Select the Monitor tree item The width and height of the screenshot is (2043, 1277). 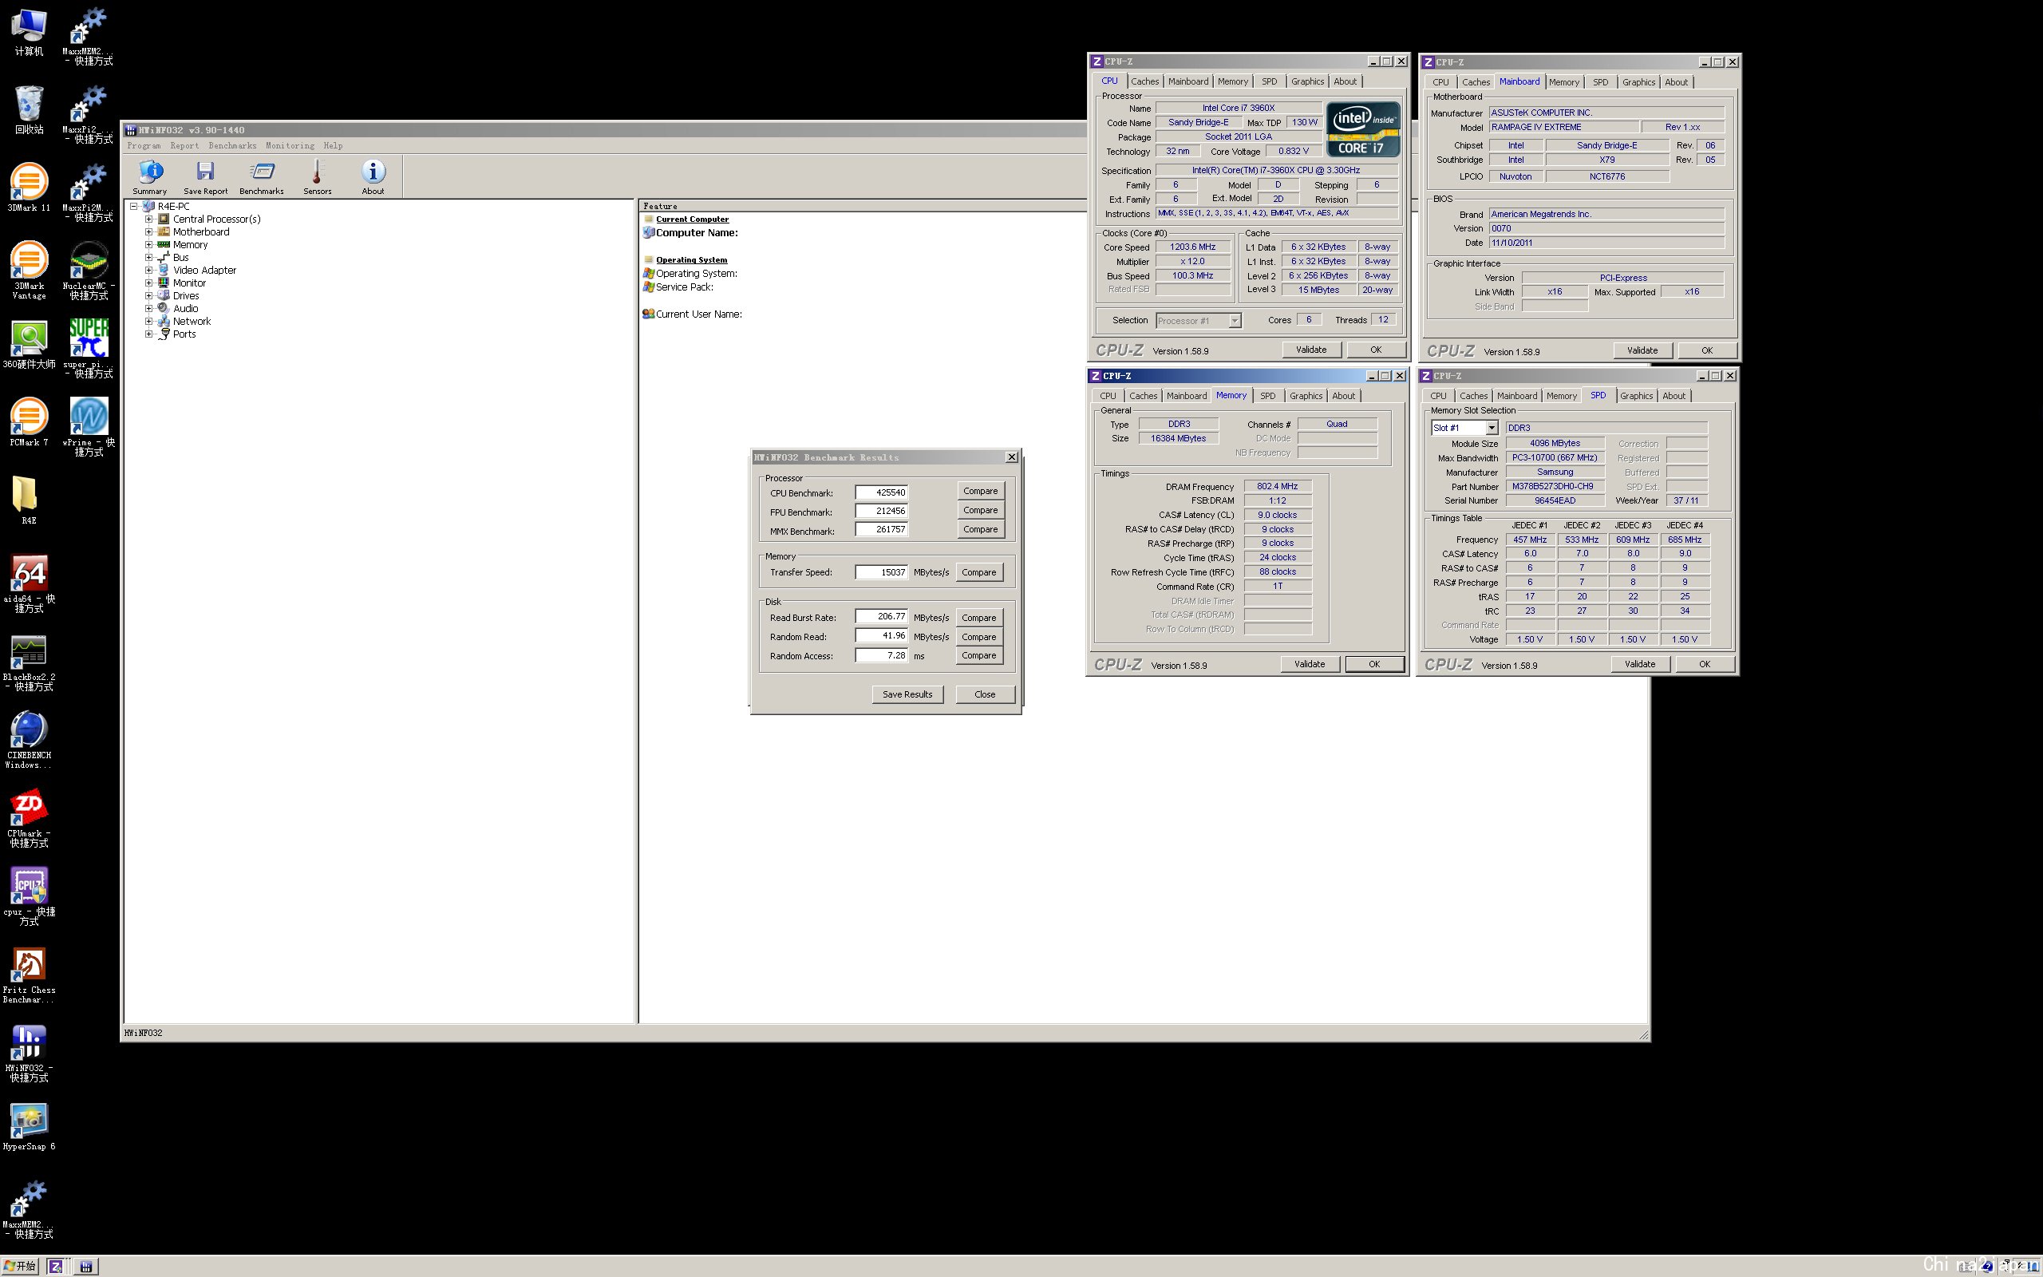coord(189,283)
